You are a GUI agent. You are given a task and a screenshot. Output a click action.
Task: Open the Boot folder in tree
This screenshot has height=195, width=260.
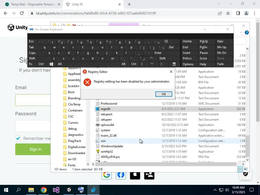click(71, 92)
